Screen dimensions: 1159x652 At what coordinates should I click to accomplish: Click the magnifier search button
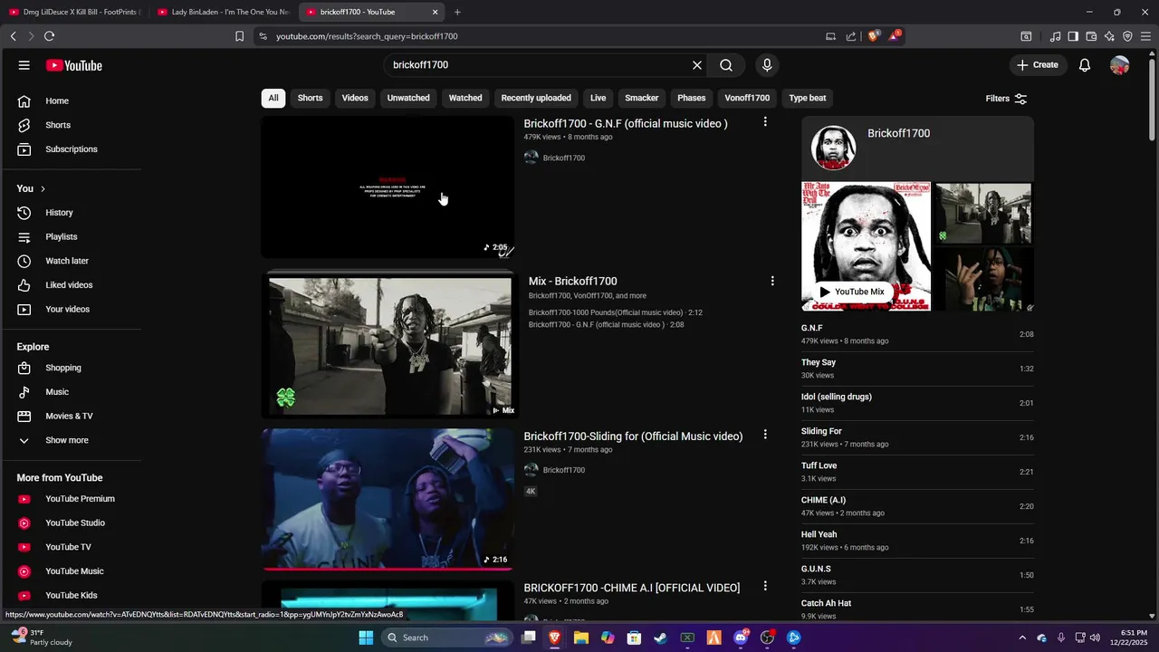pos(726,65)
